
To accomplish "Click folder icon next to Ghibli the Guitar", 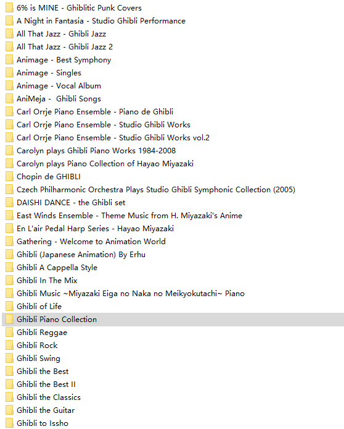I will 9,410.
